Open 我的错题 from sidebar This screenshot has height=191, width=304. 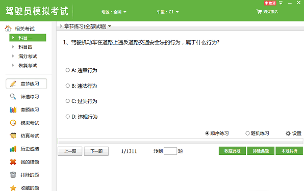click(x=30, y=162)
